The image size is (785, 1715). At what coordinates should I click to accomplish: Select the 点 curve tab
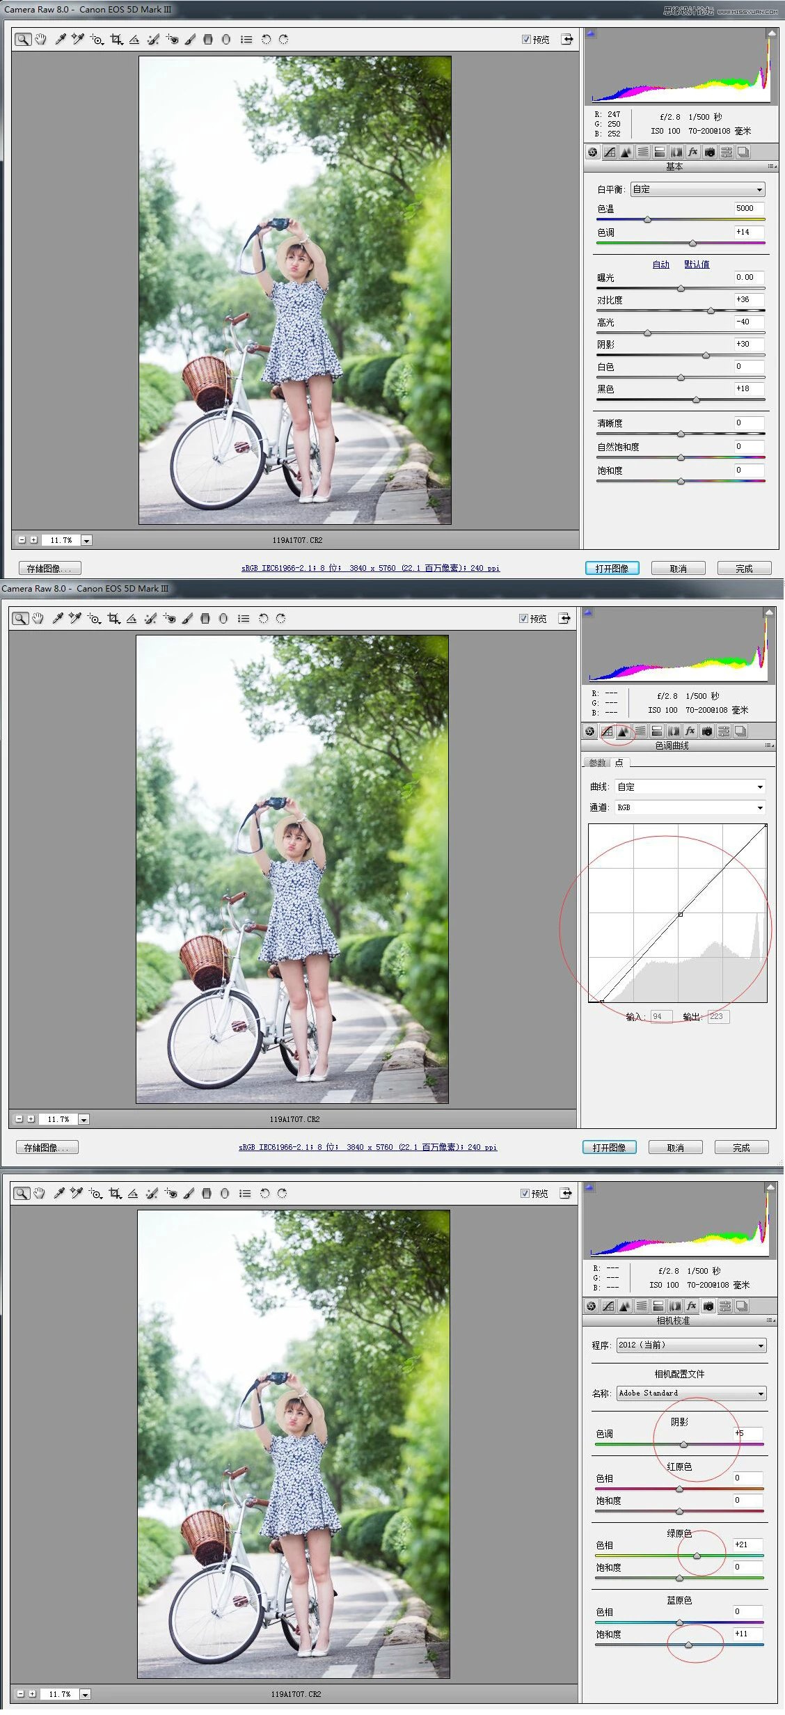(x=619, y=763)
